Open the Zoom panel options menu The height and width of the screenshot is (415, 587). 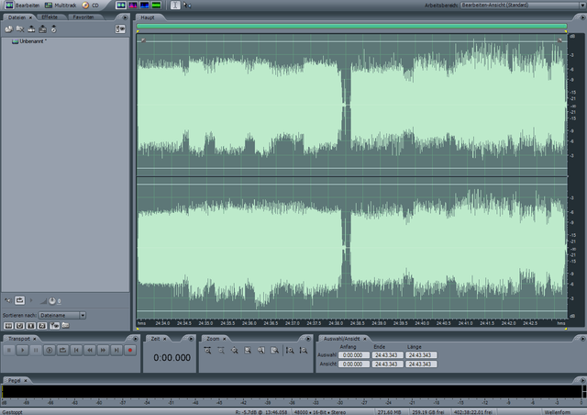308,339
